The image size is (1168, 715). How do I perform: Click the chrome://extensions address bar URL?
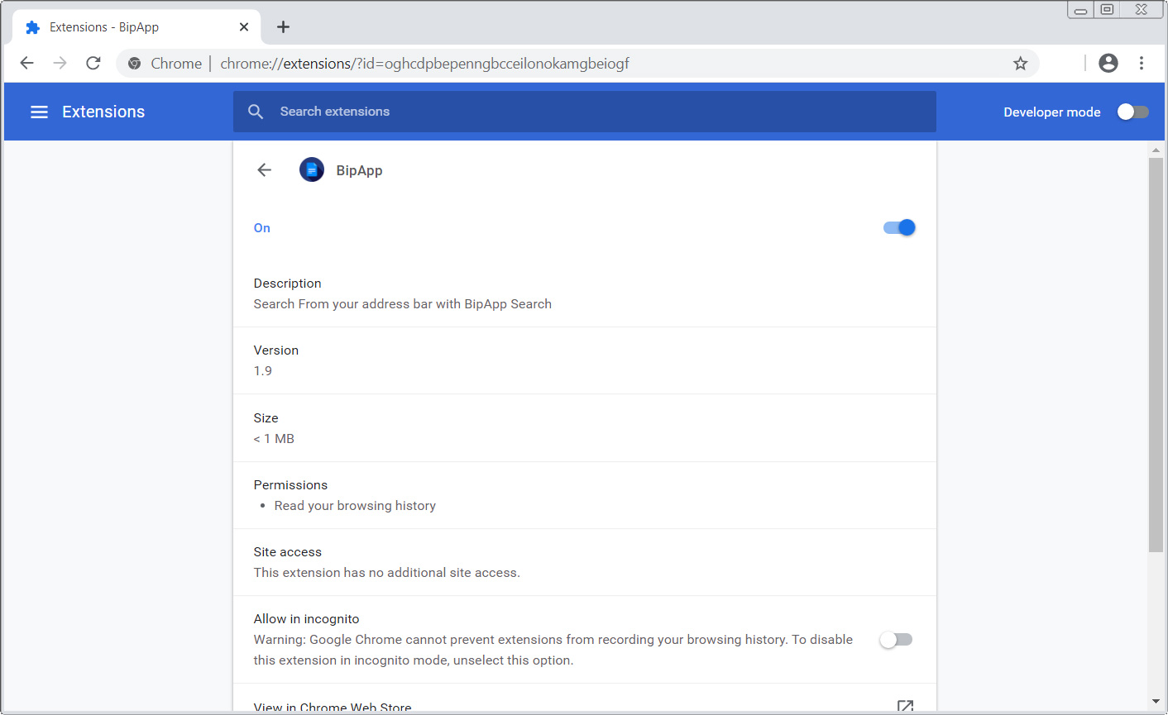pos(424,64)
